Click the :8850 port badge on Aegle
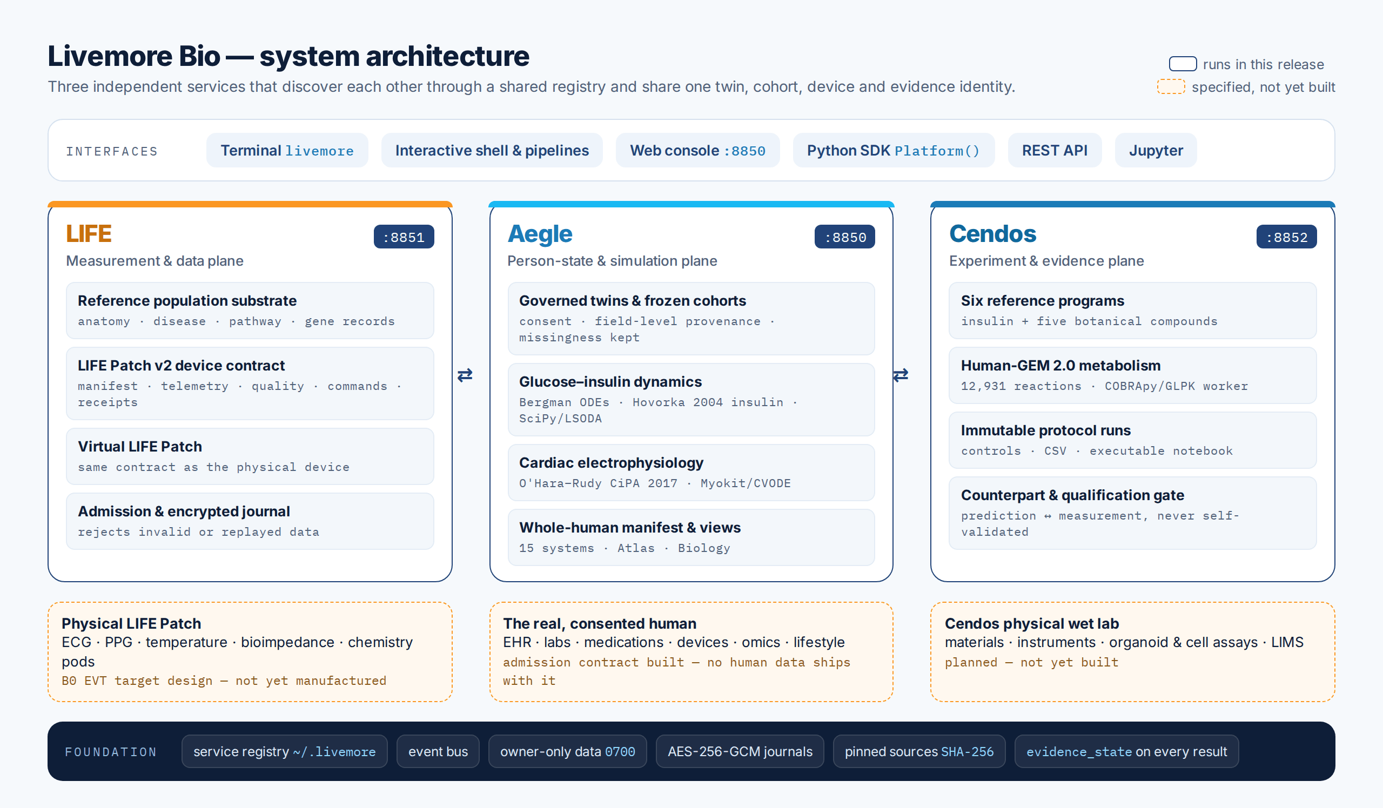This screenshot has height=808, width=1383. click(x=844, y=237)
